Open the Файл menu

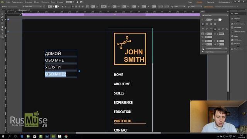tap(8, 2)
